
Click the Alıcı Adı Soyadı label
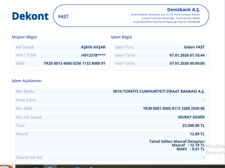29,117
